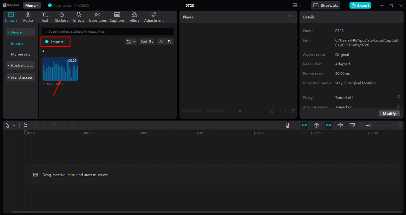Open the Effects tab

(x=79, y=17)
